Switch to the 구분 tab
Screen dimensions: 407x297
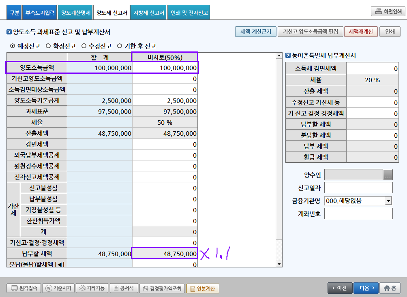point(14,13)
